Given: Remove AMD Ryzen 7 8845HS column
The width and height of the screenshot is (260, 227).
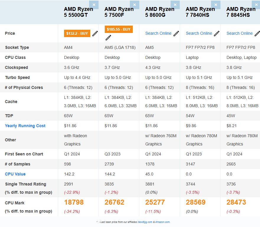Looking at the screenshot, I should (x=256, y=5).
